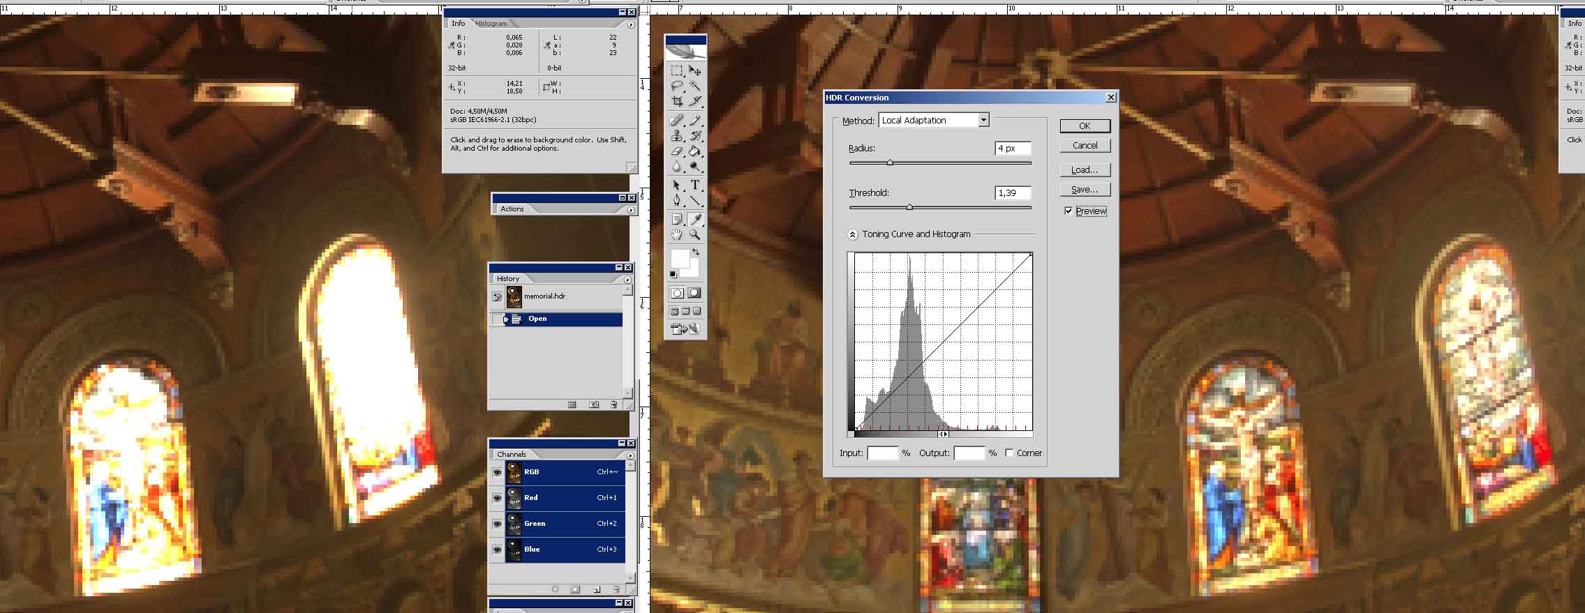Select the Rectangular Marquee tool
The width and height of the screenshot is (1585, 613).
tap(677, 70)
